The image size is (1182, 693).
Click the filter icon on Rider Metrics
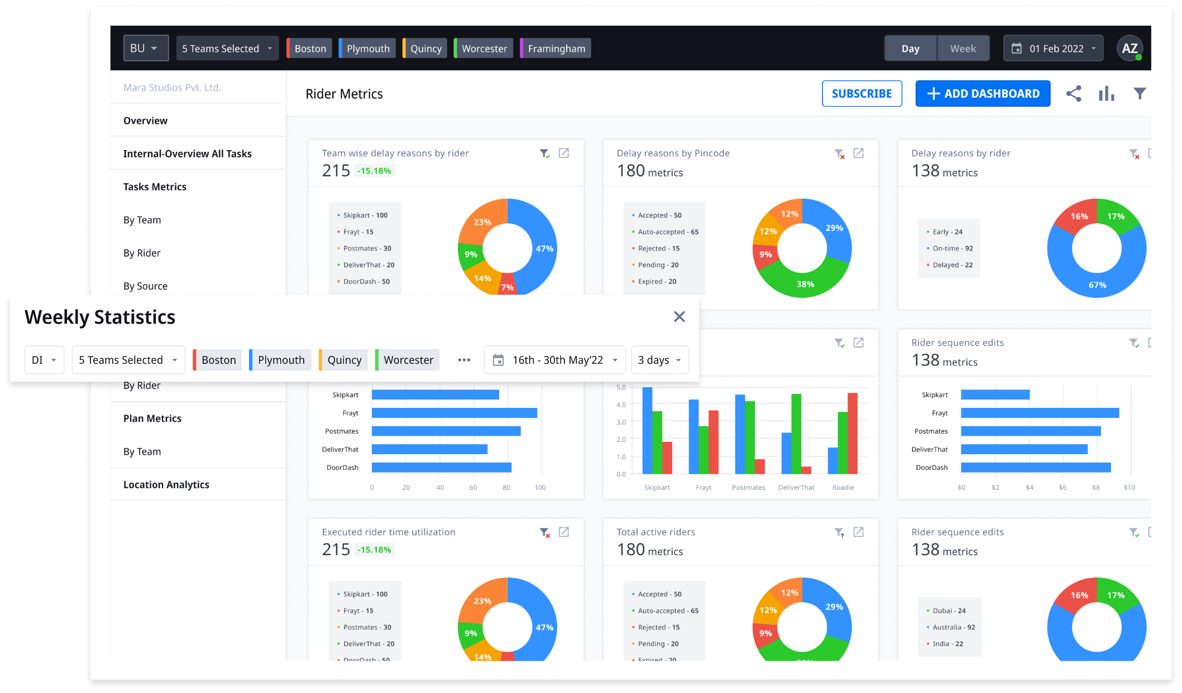(1139, 93)
